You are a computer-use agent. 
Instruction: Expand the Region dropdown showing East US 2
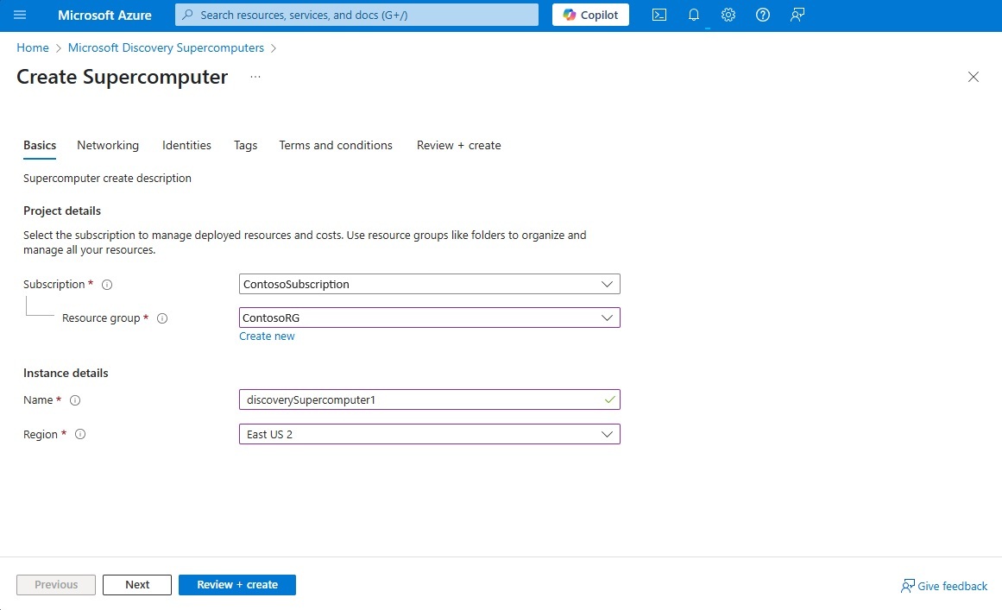point(430,434)
